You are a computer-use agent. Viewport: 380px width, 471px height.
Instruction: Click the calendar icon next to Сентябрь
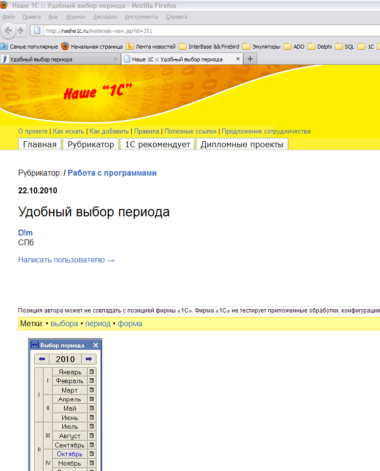(92, 445)
